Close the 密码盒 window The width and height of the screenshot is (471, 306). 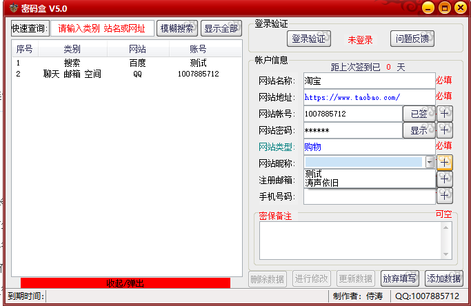(x=461, y=8)
